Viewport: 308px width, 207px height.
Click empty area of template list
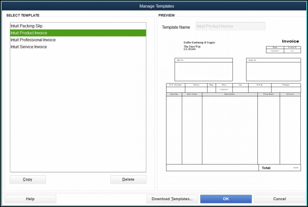pos(78,111)
